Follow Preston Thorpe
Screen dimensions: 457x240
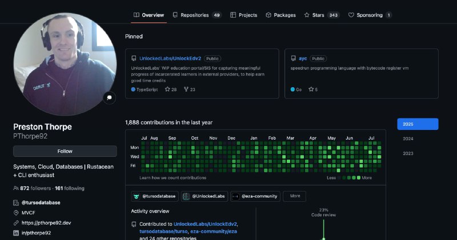[65, 151]
